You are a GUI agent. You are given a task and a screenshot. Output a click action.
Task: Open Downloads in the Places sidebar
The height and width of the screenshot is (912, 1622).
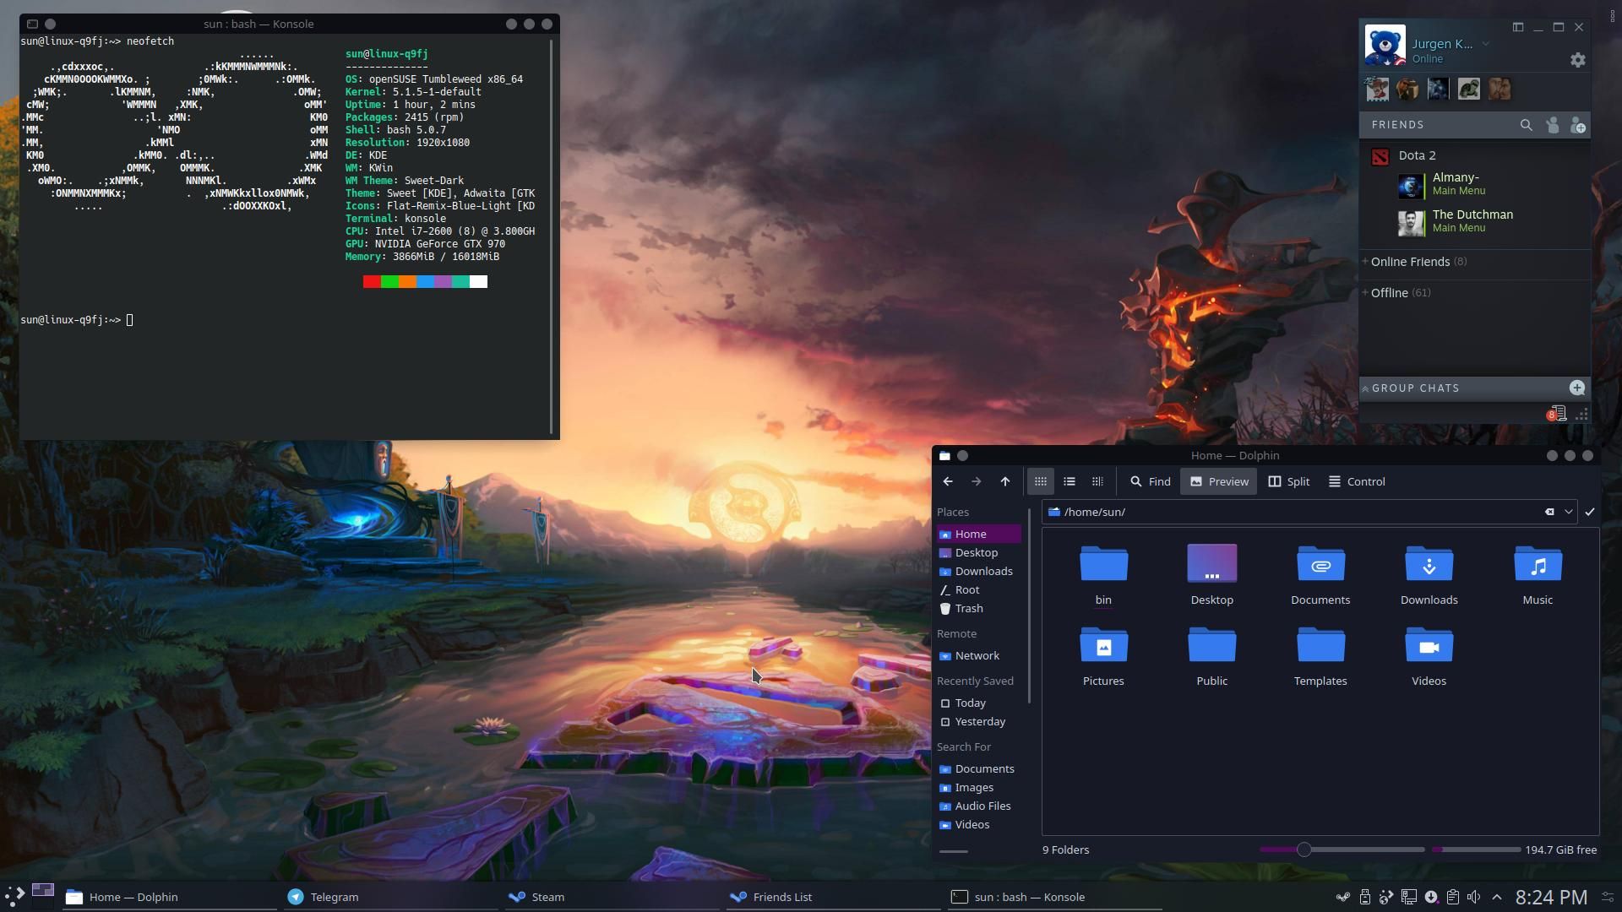click(x=982, y=572)
